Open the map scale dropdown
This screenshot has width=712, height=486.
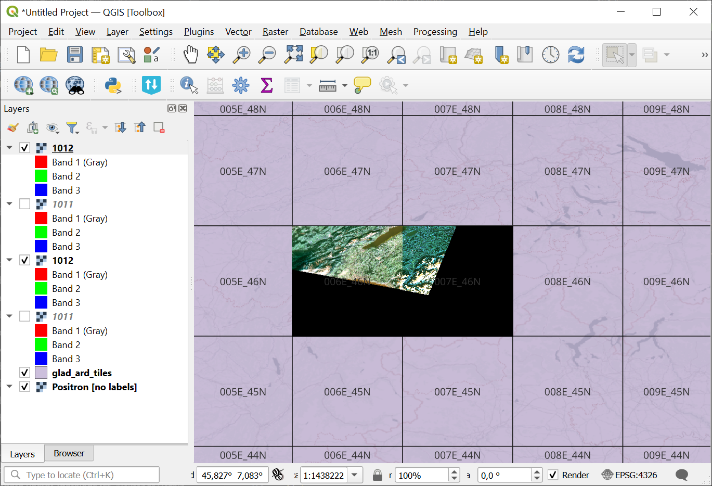point(354,475)
